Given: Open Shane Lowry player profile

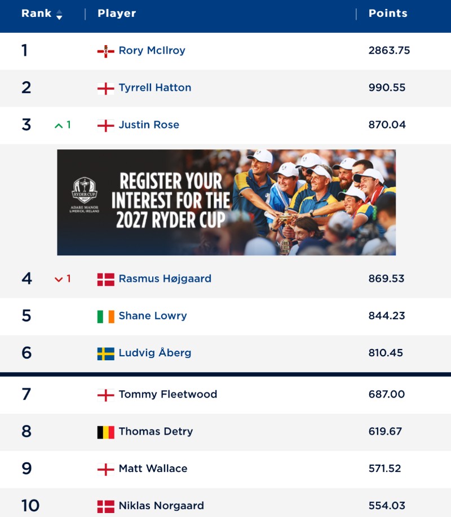Looking at the screenshot, I should click(x=153, y=316).
